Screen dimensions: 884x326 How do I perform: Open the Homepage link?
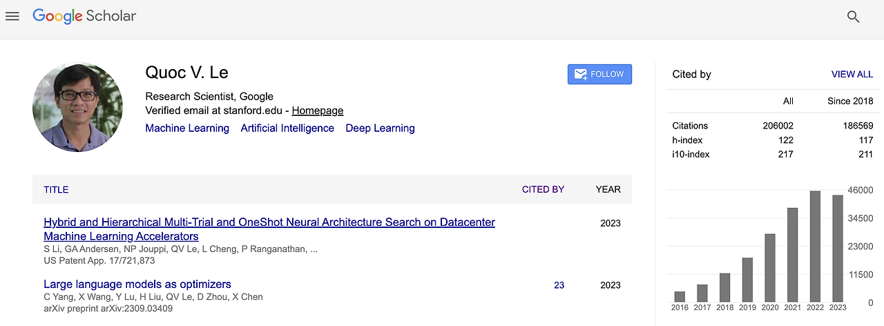tap(317, 111)
